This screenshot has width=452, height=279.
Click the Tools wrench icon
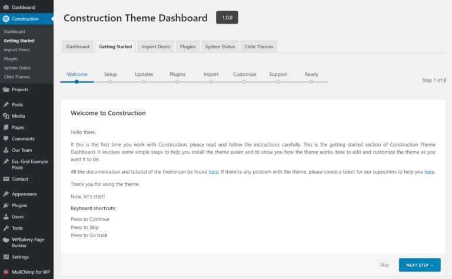click(6, 228)
